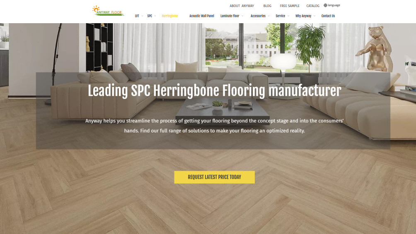Open the Laminate Floor dropdown arrow
This screenshot has width=416, height=234.
(x=242, y=16)
